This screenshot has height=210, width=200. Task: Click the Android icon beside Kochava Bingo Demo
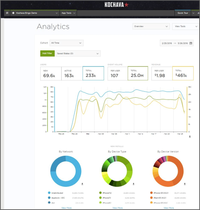[x=13, y=13]
